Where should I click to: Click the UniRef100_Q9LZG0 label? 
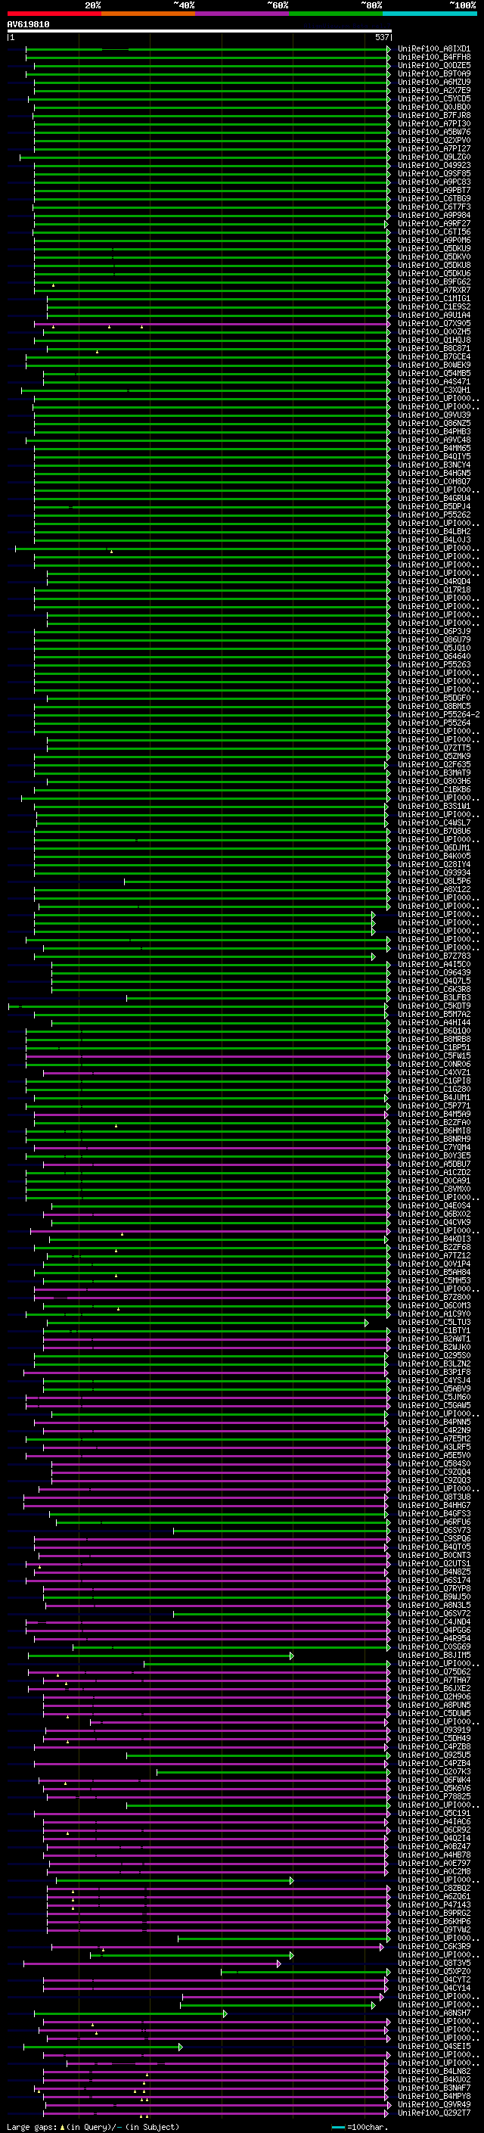tap(433, 157)
